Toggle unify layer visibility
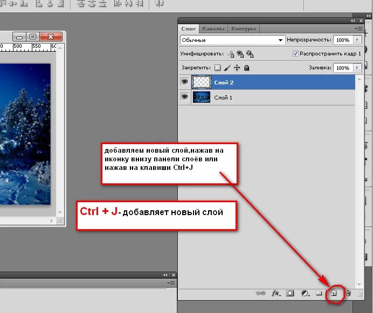 point(240,54)
